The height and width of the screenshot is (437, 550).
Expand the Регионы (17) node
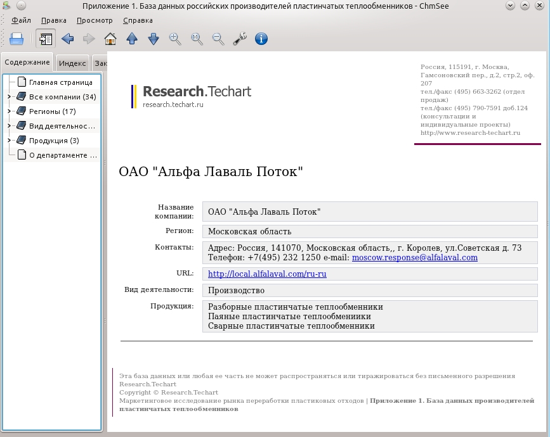10,111
